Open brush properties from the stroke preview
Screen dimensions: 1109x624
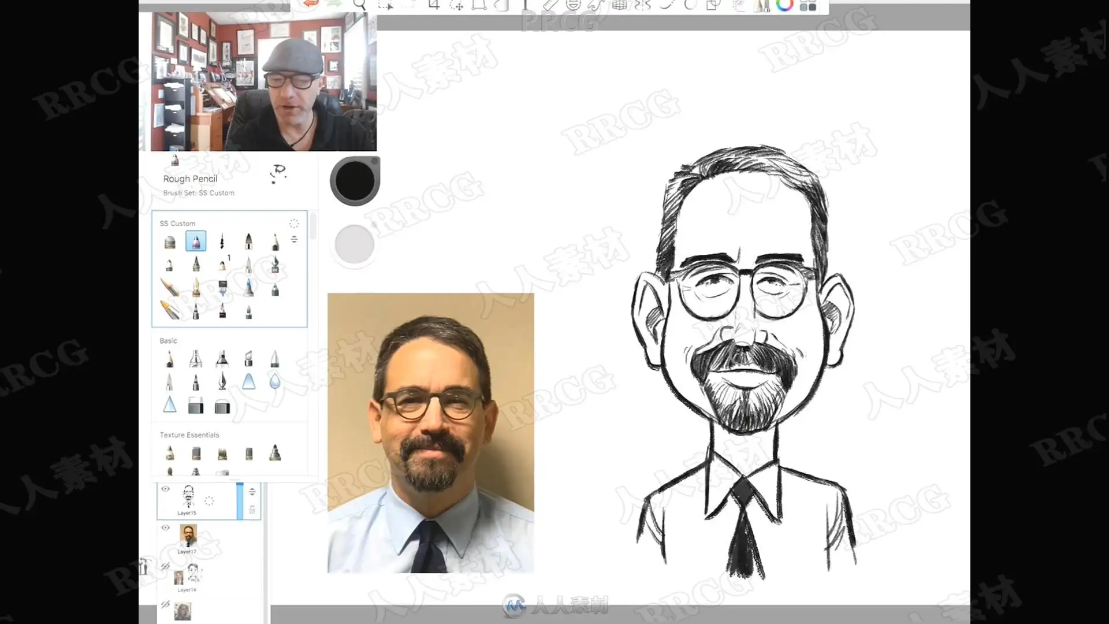pyautogui.click(x=278, y=173)
